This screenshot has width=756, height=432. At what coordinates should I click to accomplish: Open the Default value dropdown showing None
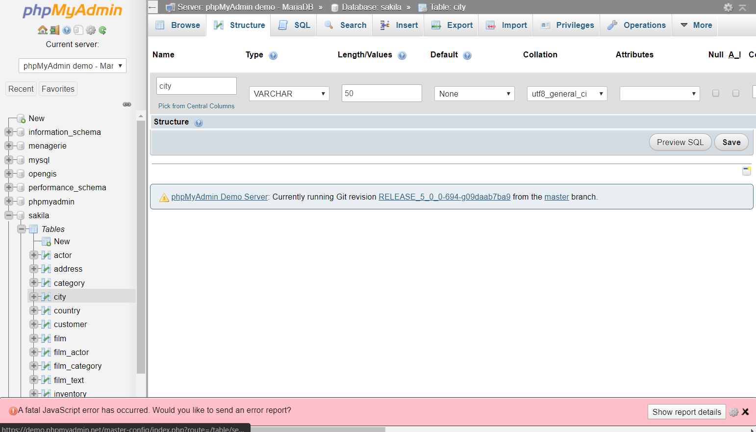click(474, 93)
